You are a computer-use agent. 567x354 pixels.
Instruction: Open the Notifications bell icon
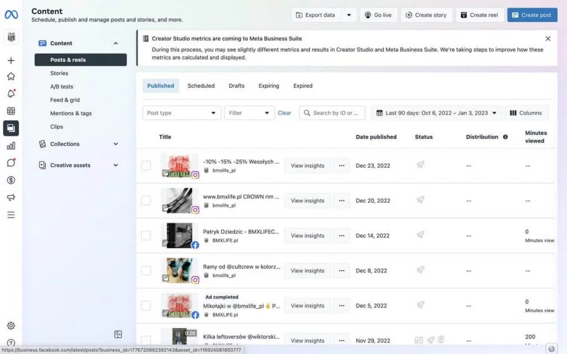coord(11,93)
